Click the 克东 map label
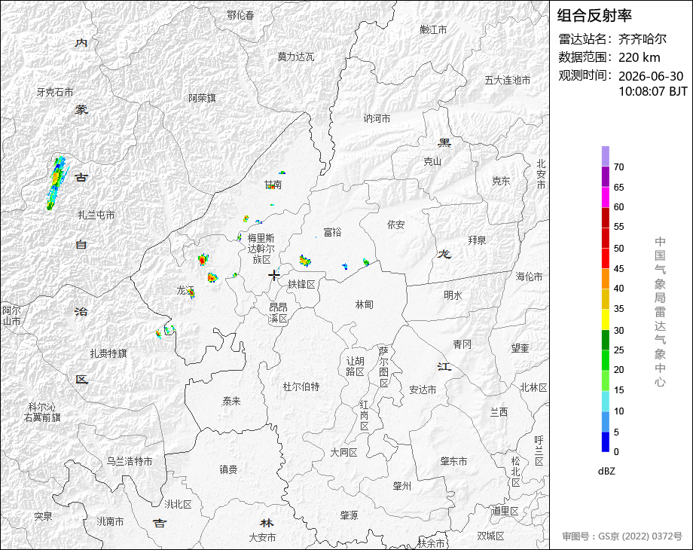693x550 pixels. click(x=501, y=181)
